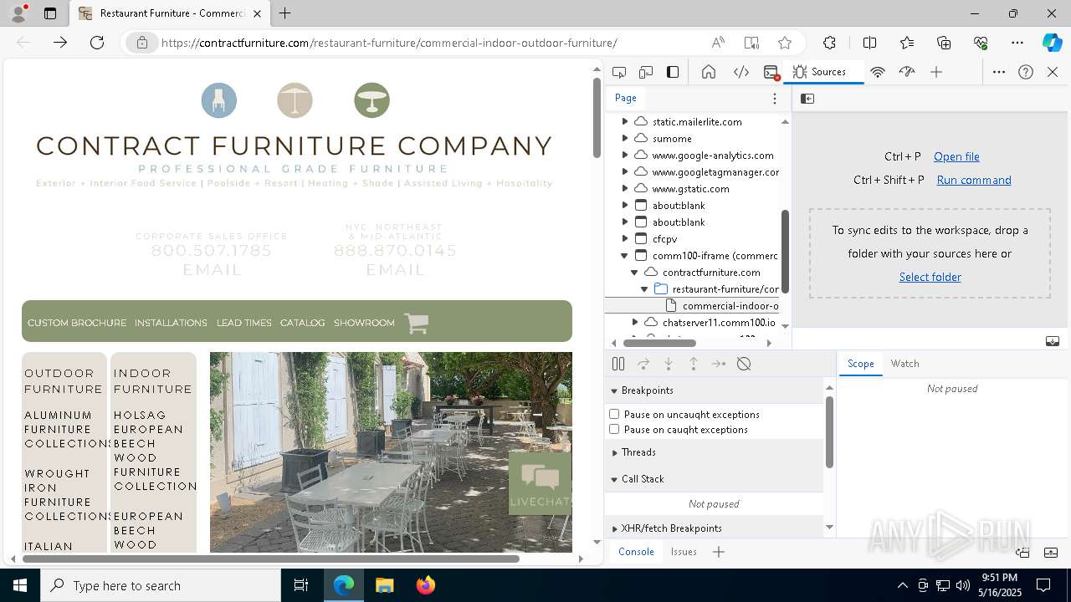Open the SHOWROOM link
This screenshot has width=1071, height=602.
click(x=364, y=323)
